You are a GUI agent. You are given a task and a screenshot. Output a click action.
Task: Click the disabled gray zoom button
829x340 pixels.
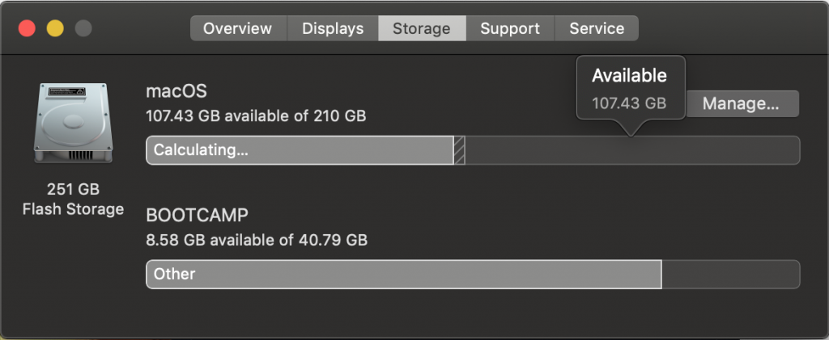pyautogui.click(x=83, y=29)
